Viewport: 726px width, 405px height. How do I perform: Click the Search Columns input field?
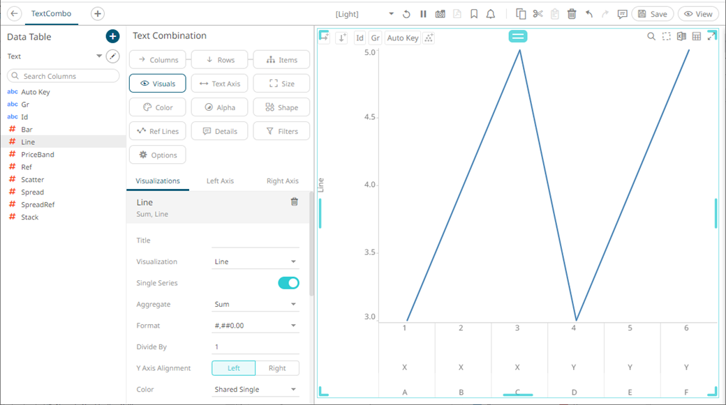64,76
